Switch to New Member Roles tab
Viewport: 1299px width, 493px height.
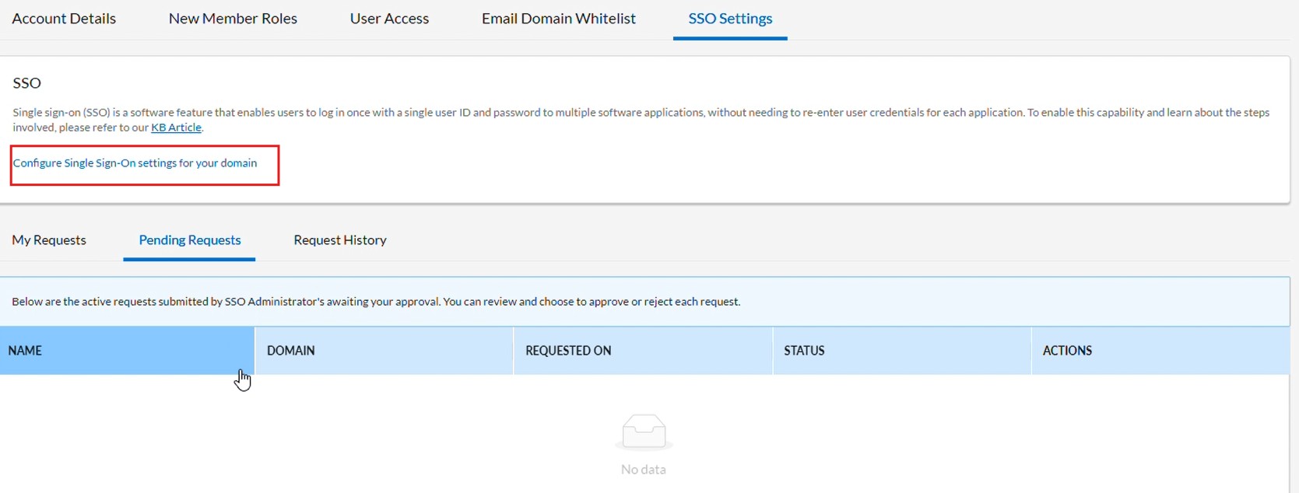pyautogui.click(x=233, y=19)
